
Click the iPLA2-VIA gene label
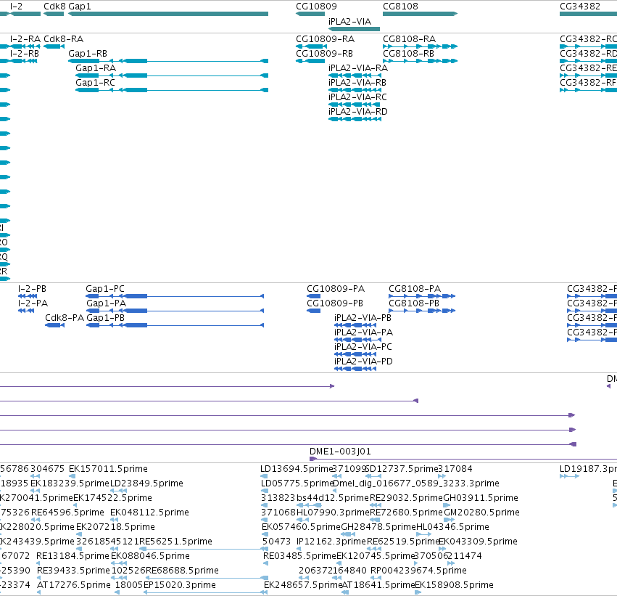(349, 21)
